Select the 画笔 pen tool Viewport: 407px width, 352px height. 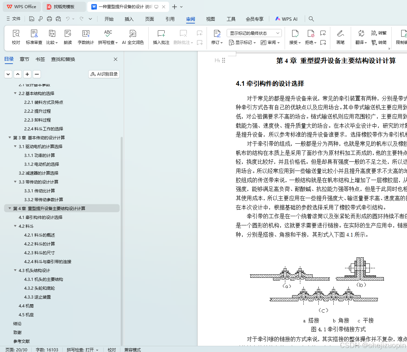click(x=340, y=37)
